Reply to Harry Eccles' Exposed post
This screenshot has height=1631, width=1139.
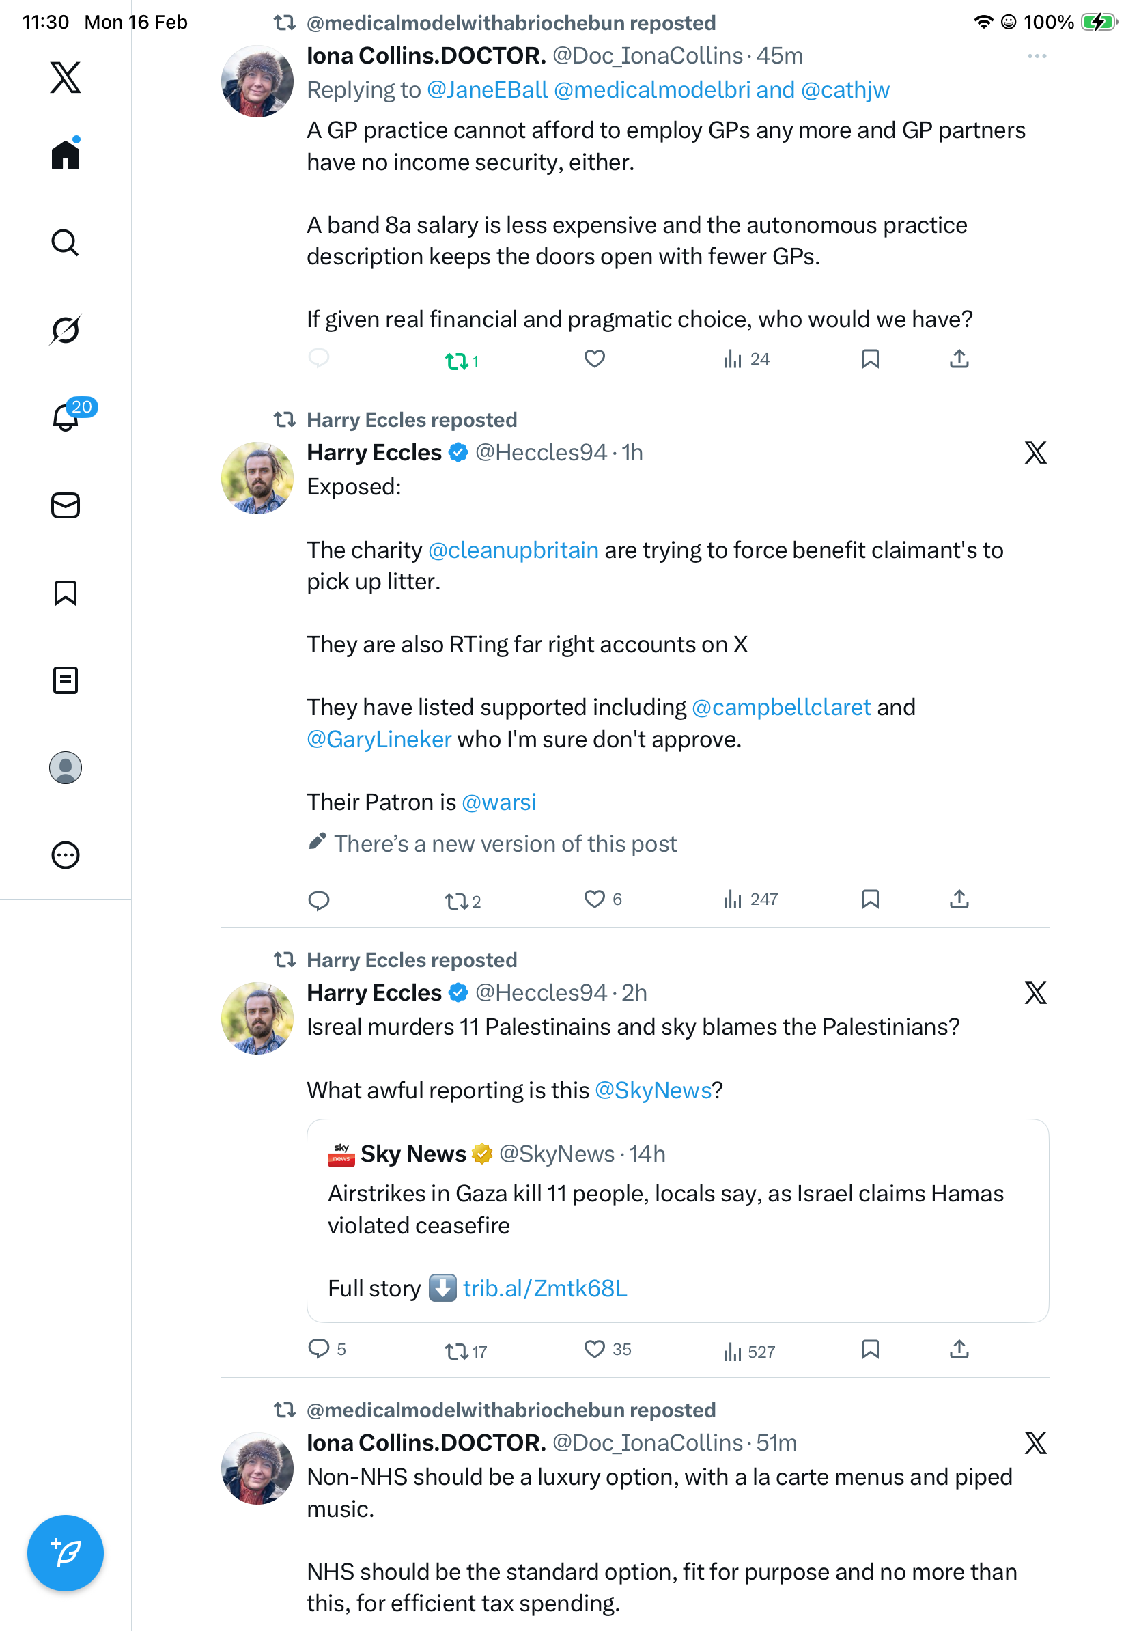[x=319, y=900]
